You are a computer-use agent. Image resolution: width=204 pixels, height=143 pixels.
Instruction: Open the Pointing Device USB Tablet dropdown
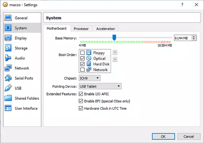click(x=100, y=86)
